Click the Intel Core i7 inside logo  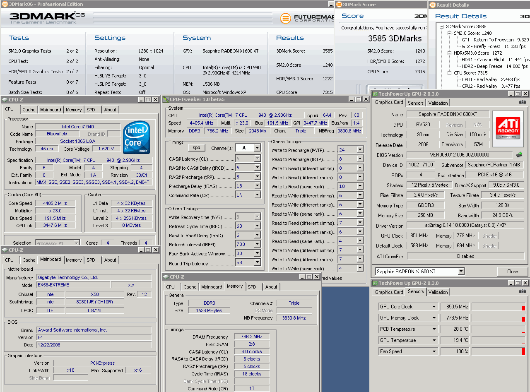click(136, 137)
